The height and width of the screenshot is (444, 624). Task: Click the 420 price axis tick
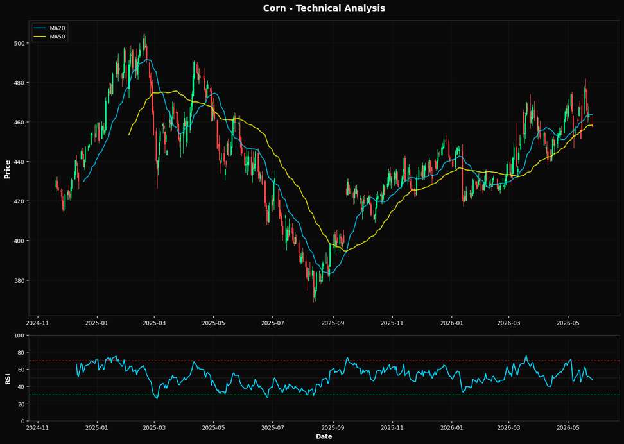tap(21, 201)
